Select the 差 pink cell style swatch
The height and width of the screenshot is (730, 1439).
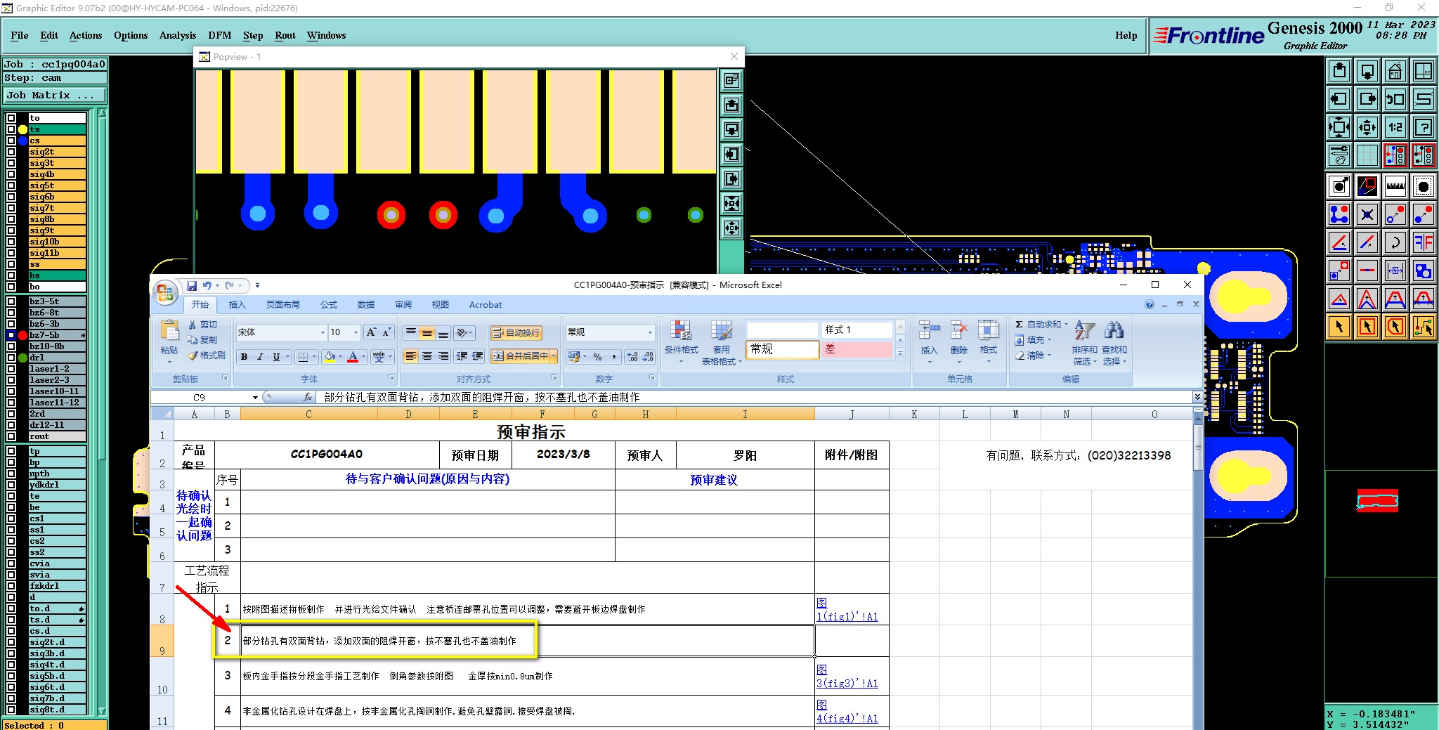tap(857, 349)
